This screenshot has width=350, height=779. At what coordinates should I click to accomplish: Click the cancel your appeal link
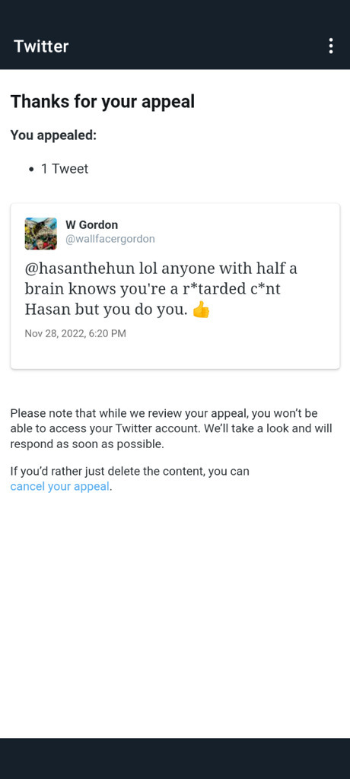click(59, 486)
